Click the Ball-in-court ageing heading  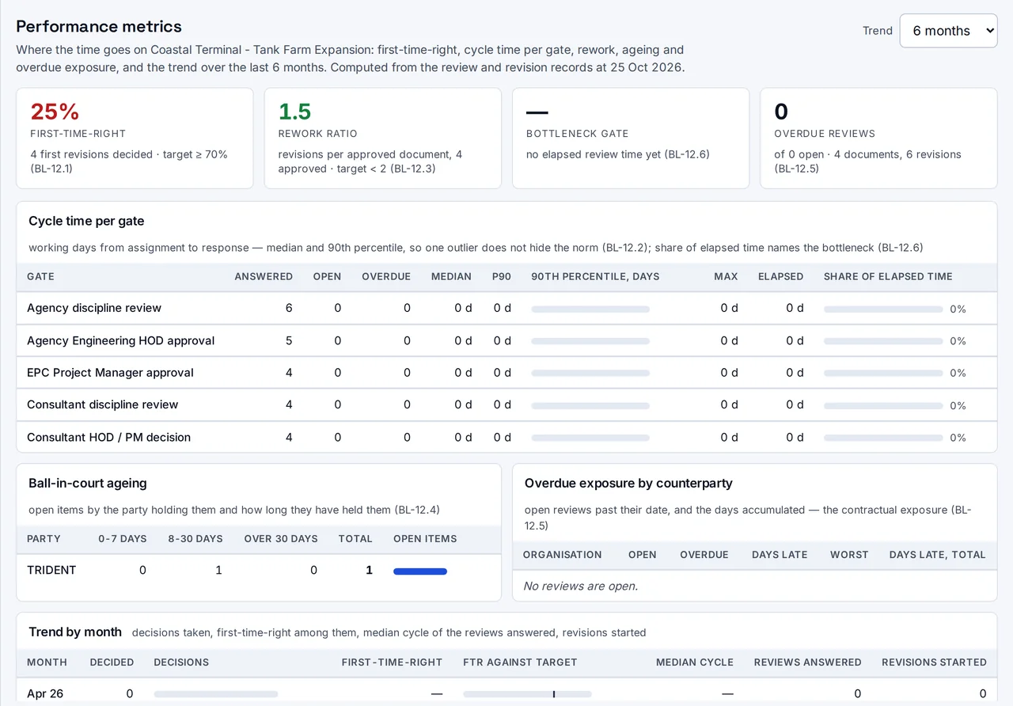[x=88, y=483]
